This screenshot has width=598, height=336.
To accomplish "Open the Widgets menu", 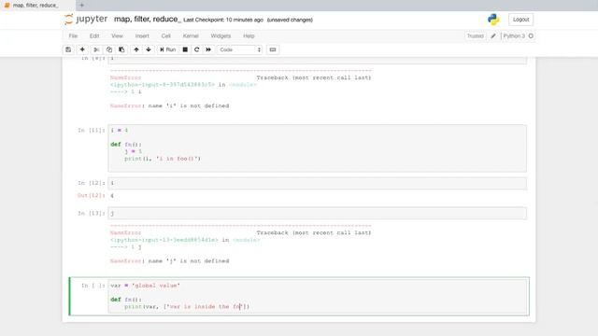I will (x=221, y=35).
